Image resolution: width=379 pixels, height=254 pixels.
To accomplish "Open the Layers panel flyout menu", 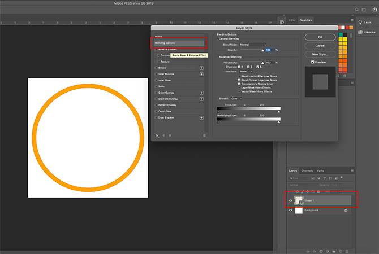I will [352, 170].
